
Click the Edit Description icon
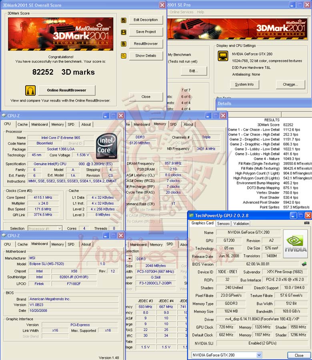pyautogui.click(x=124, y=20)
